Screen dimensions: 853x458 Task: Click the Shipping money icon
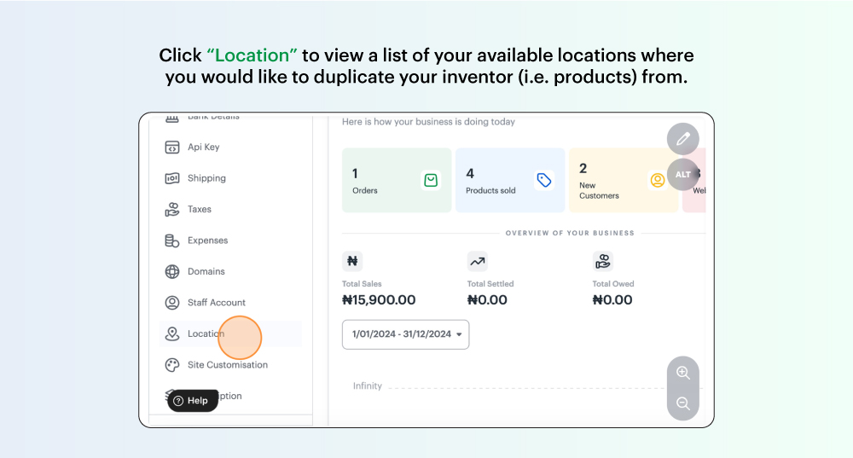pyautogui.click(x=172, y=178)
